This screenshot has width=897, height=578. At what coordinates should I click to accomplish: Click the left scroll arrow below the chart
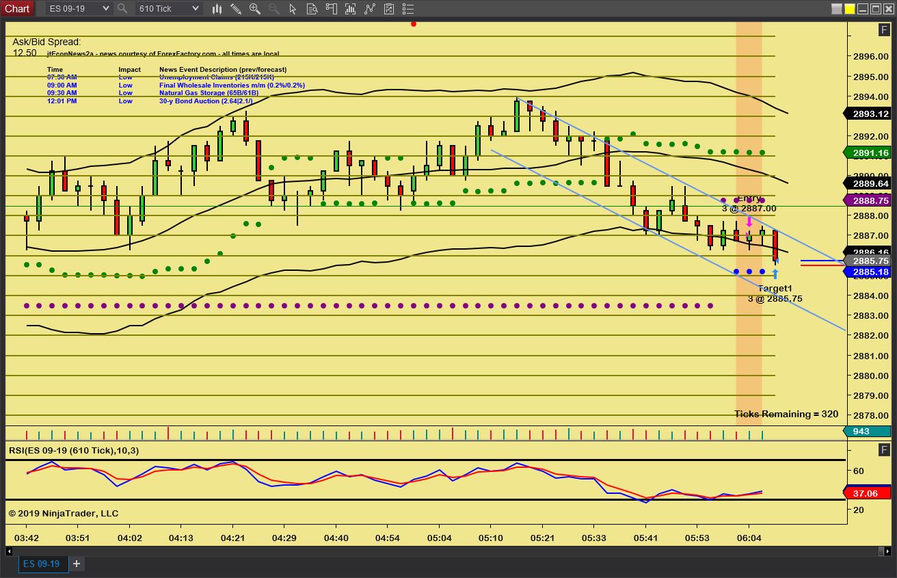(x=10, y=551)
